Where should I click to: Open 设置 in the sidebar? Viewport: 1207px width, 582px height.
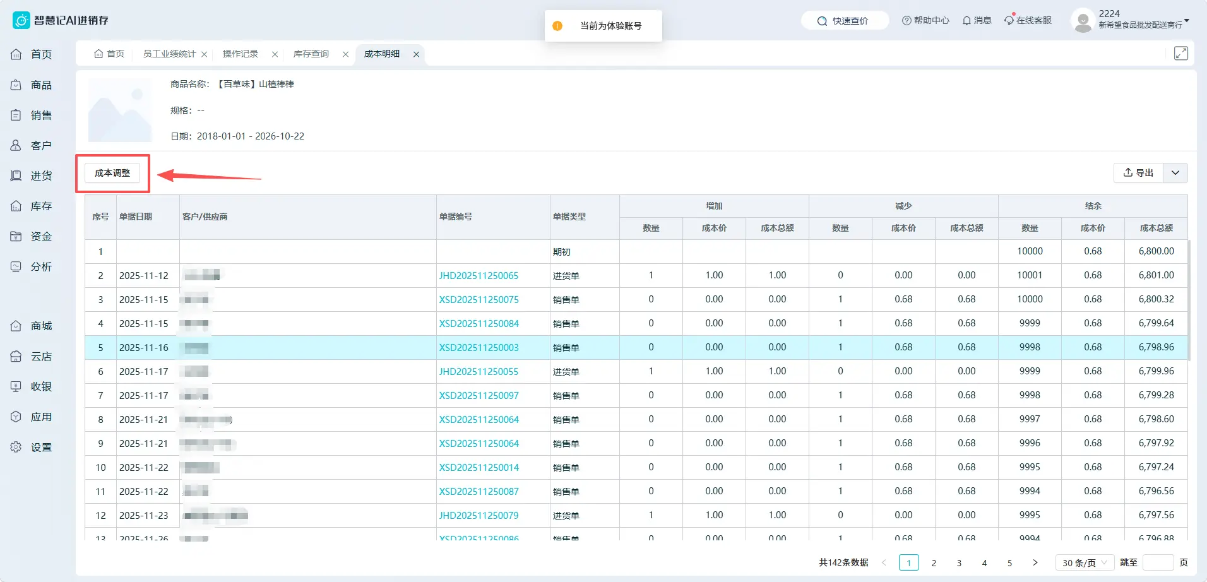[x=32, y=447]
